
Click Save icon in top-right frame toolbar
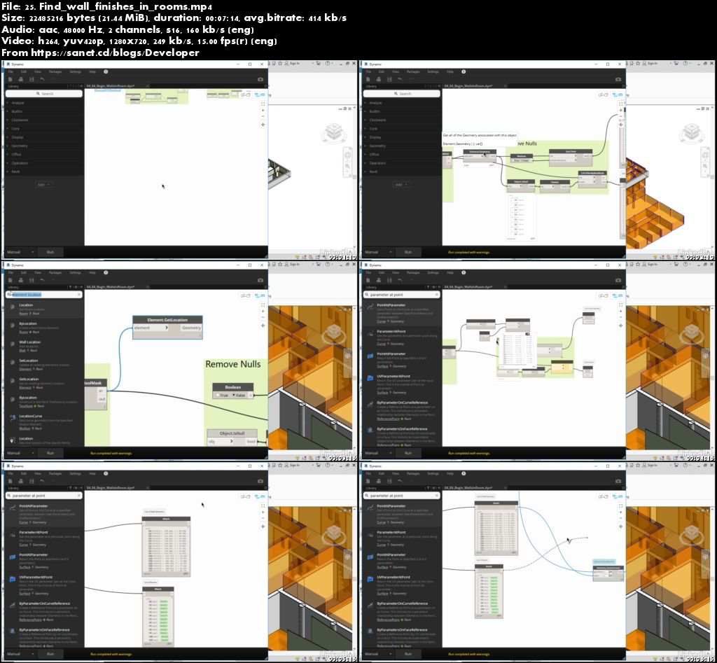389,79
